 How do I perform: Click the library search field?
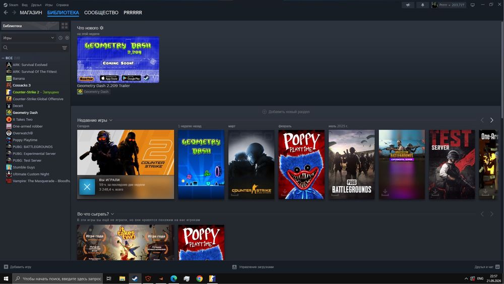click(x=31, y=47)
